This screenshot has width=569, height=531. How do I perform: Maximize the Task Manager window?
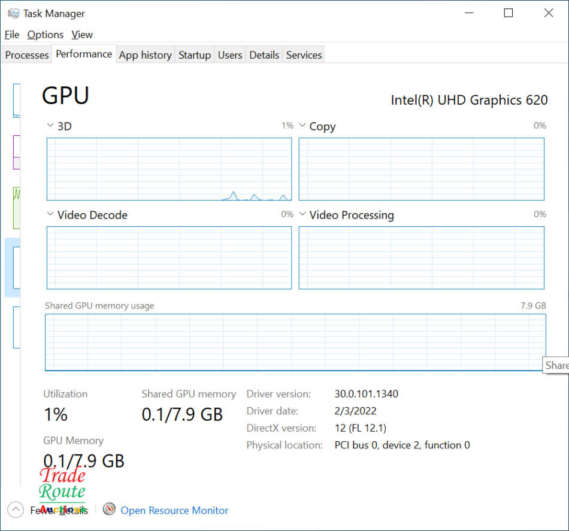[509, 13]
